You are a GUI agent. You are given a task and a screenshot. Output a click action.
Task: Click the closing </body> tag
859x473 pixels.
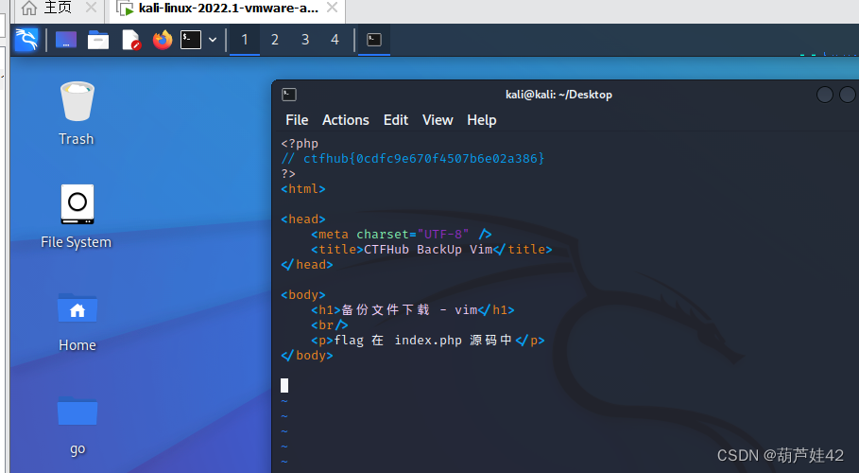pyautogui.click(x=307, y=356)
